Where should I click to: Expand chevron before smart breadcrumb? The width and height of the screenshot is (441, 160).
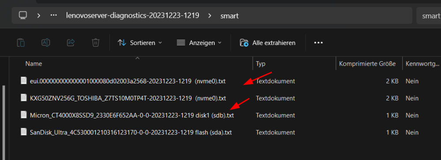pyautogui.click(x=210, y=15)
